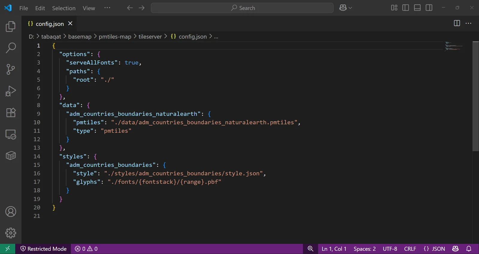This screenshot has height=254, width=479.
Task: Open the Copilot chat menu in title bar
Action: pyautogui.click(x=345, y=8)
